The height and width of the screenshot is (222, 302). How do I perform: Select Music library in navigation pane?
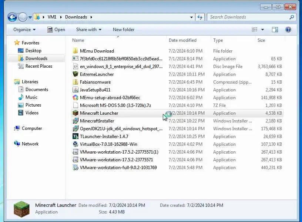point(27,97)
